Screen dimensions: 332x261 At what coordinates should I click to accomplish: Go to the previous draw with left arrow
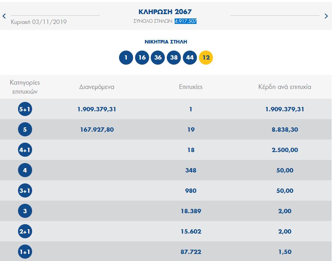pos(4,16)
